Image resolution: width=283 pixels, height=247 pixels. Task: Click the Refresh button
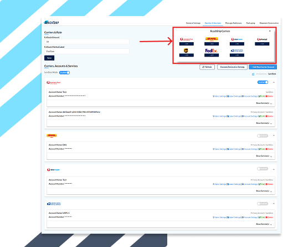[x=207, y=67]
